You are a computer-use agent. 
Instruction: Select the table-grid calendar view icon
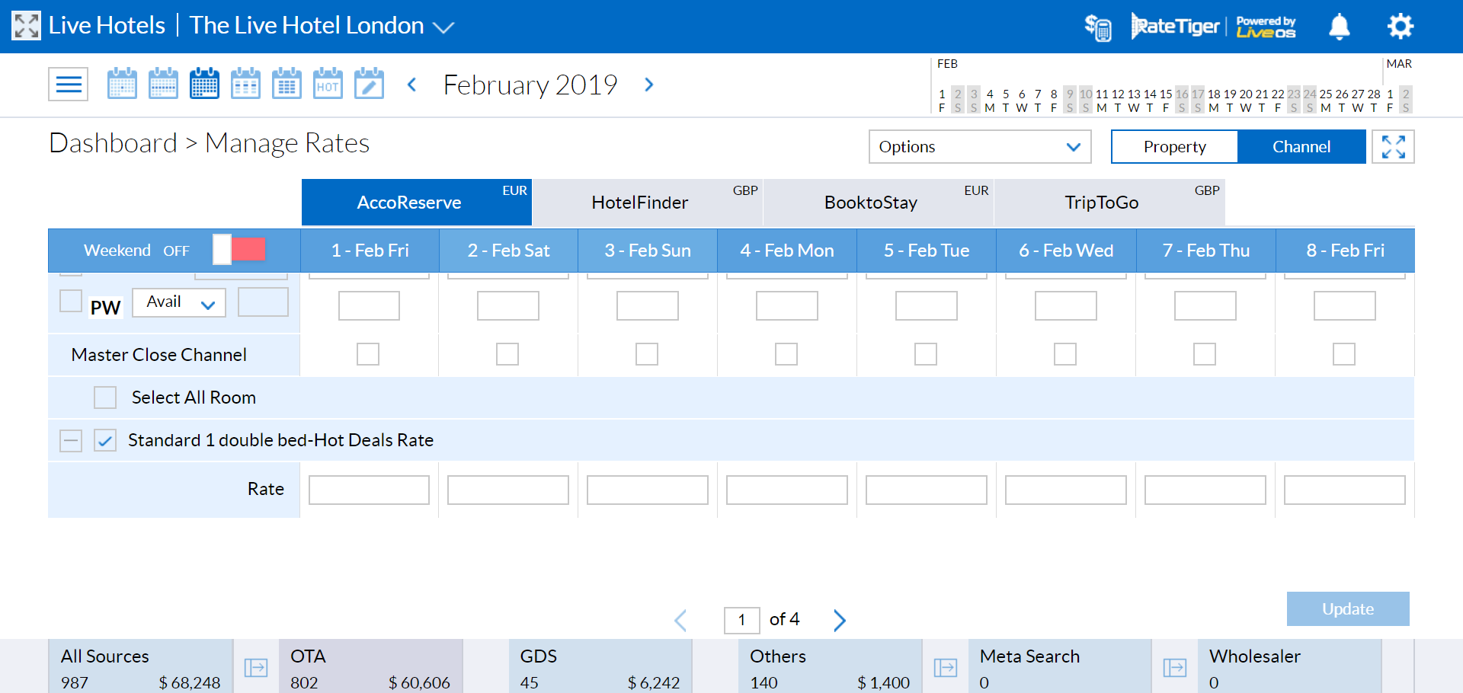point(287,83)
